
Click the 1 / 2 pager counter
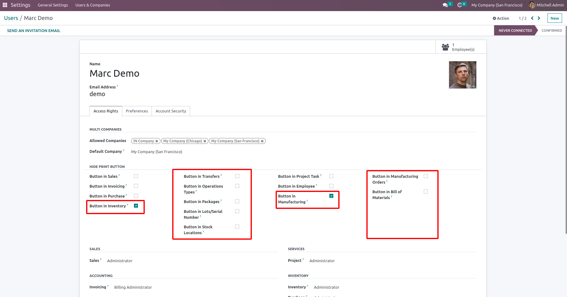click(523, 18)
